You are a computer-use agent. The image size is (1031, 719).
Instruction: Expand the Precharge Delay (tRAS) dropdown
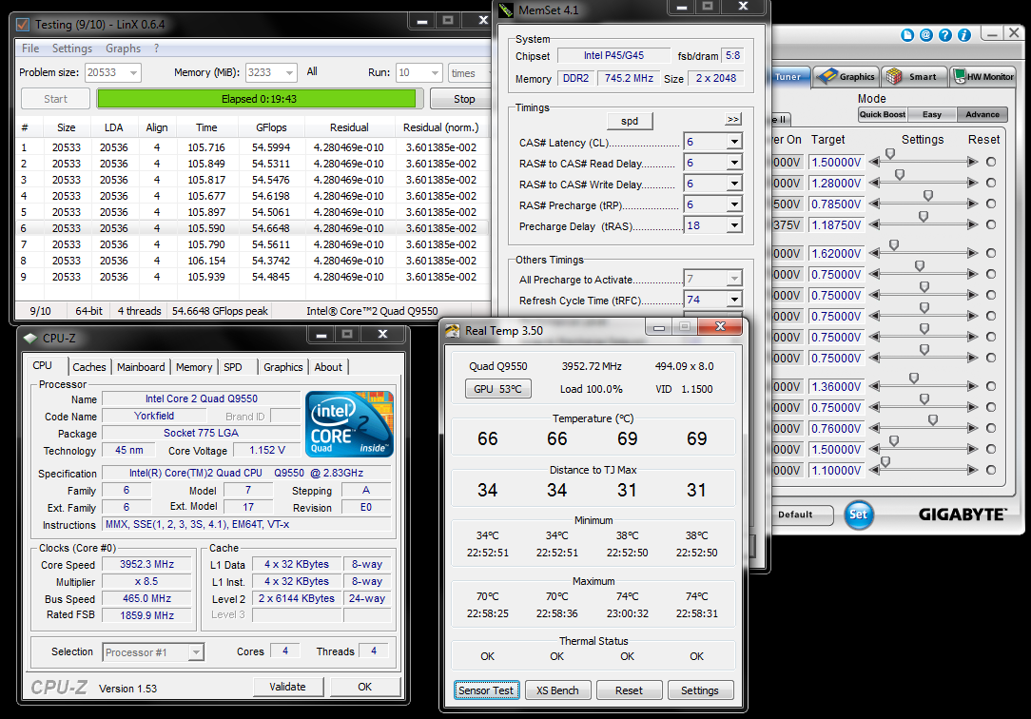pos(734,226)
